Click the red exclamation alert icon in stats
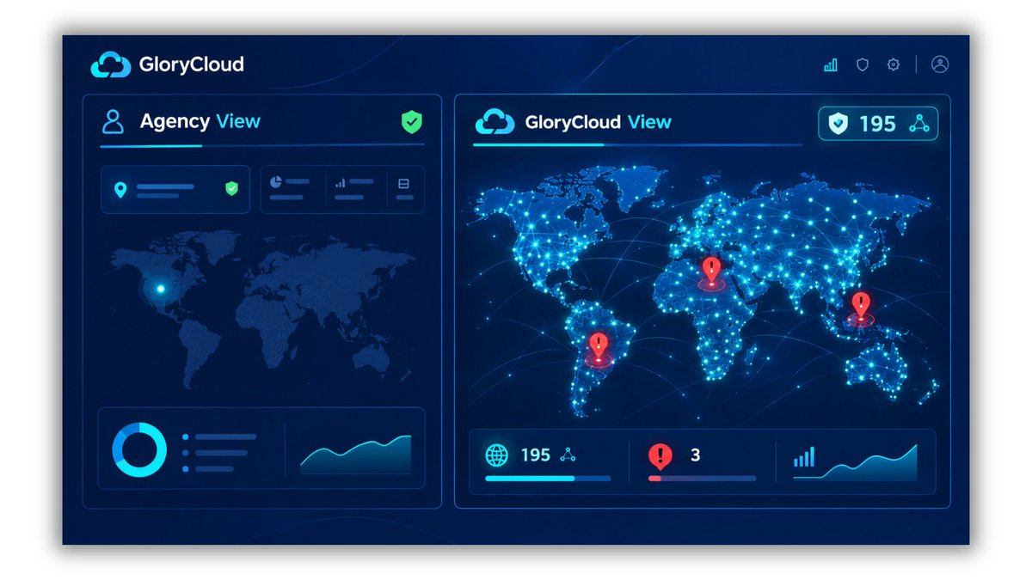The image size is (1032, 580). tap(660, 455)
